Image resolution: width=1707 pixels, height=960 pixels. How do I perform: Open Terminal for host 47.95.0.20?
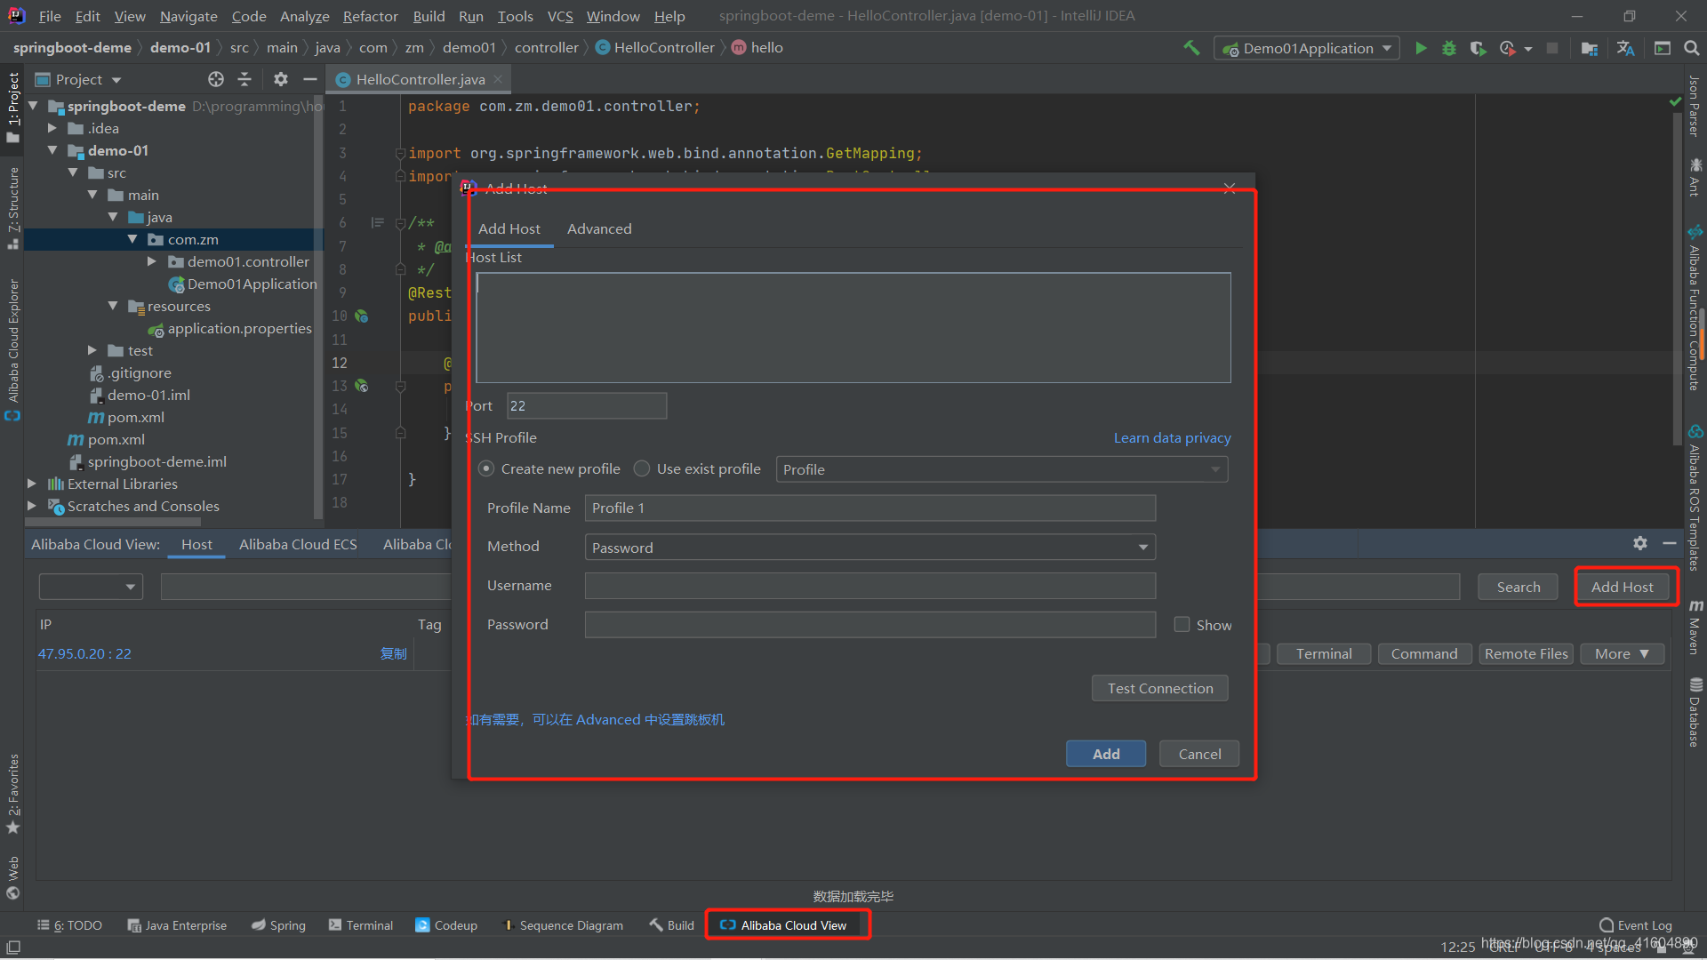(1324, 654)
